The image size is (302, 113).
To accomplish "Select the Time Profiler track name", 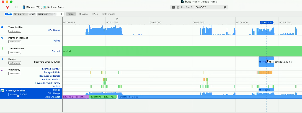I will point(16,27).
